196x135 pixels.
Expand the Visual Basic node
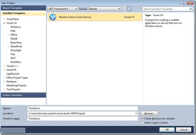4,19
